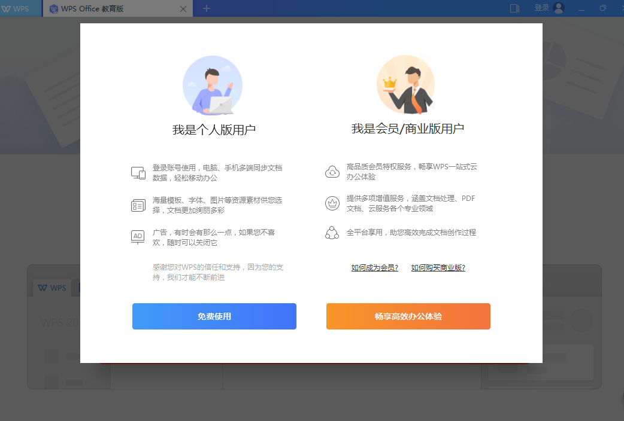This screenshot has width=624, height=421.
Task: Close the WPS Office 教育版 tab
Action: point(183,9)
